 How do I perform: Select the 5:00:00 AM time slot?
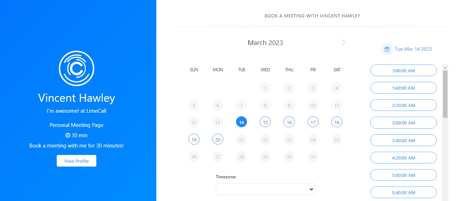point(403,175)
